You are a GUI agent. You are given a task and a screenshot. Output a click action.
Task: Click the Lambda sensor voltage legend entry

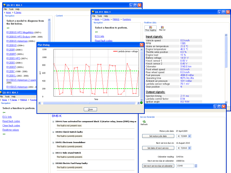[x=126, y=51]
